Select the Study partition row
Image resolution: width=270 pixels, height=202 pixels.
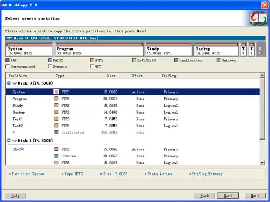pos(133,105)
